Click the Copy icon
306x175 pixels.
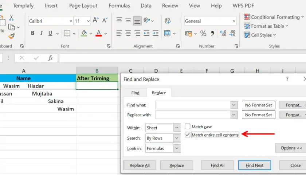point(11,27)
